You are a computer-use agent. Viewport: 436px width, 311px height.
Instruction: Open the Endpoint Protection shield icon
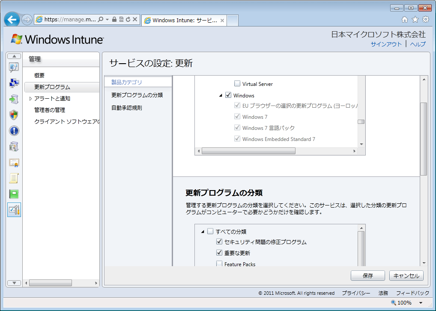point(14,114)
